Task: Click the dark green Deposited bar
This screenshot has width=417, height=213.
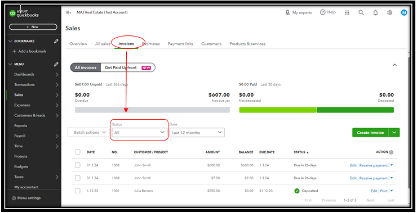Action: point(355,110)
